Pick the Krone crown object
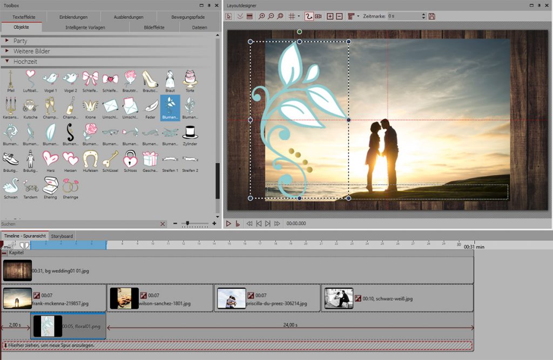Image resolution: width=553 pixels, height=360 pixels. pos(90,106)
